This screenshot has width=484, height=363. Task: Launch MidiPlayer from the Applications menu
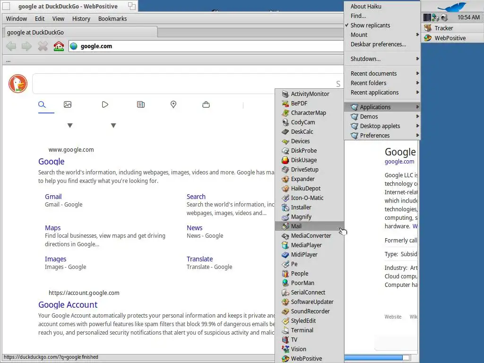click(x=309, y=255)
